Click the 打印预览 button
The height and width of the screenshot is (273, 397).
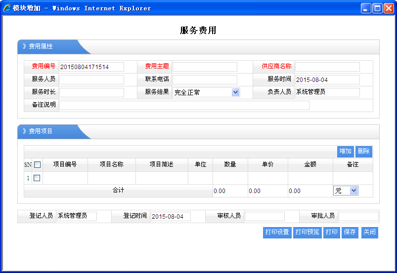tap(307, 232)
